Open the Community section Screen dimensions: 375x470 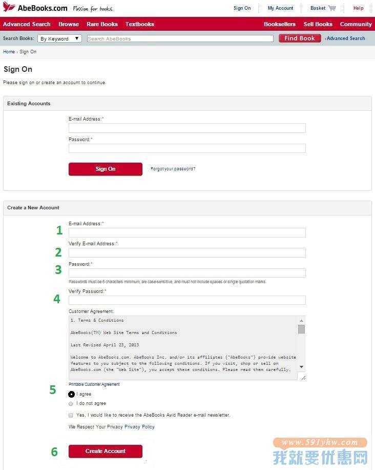356,24
